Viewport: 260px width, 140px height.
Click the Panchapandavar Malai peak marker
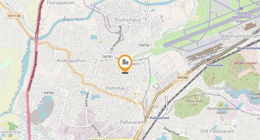pos(221,105)
